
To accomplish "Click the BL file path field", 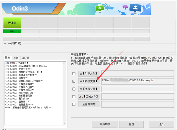I will pos(137,74).
